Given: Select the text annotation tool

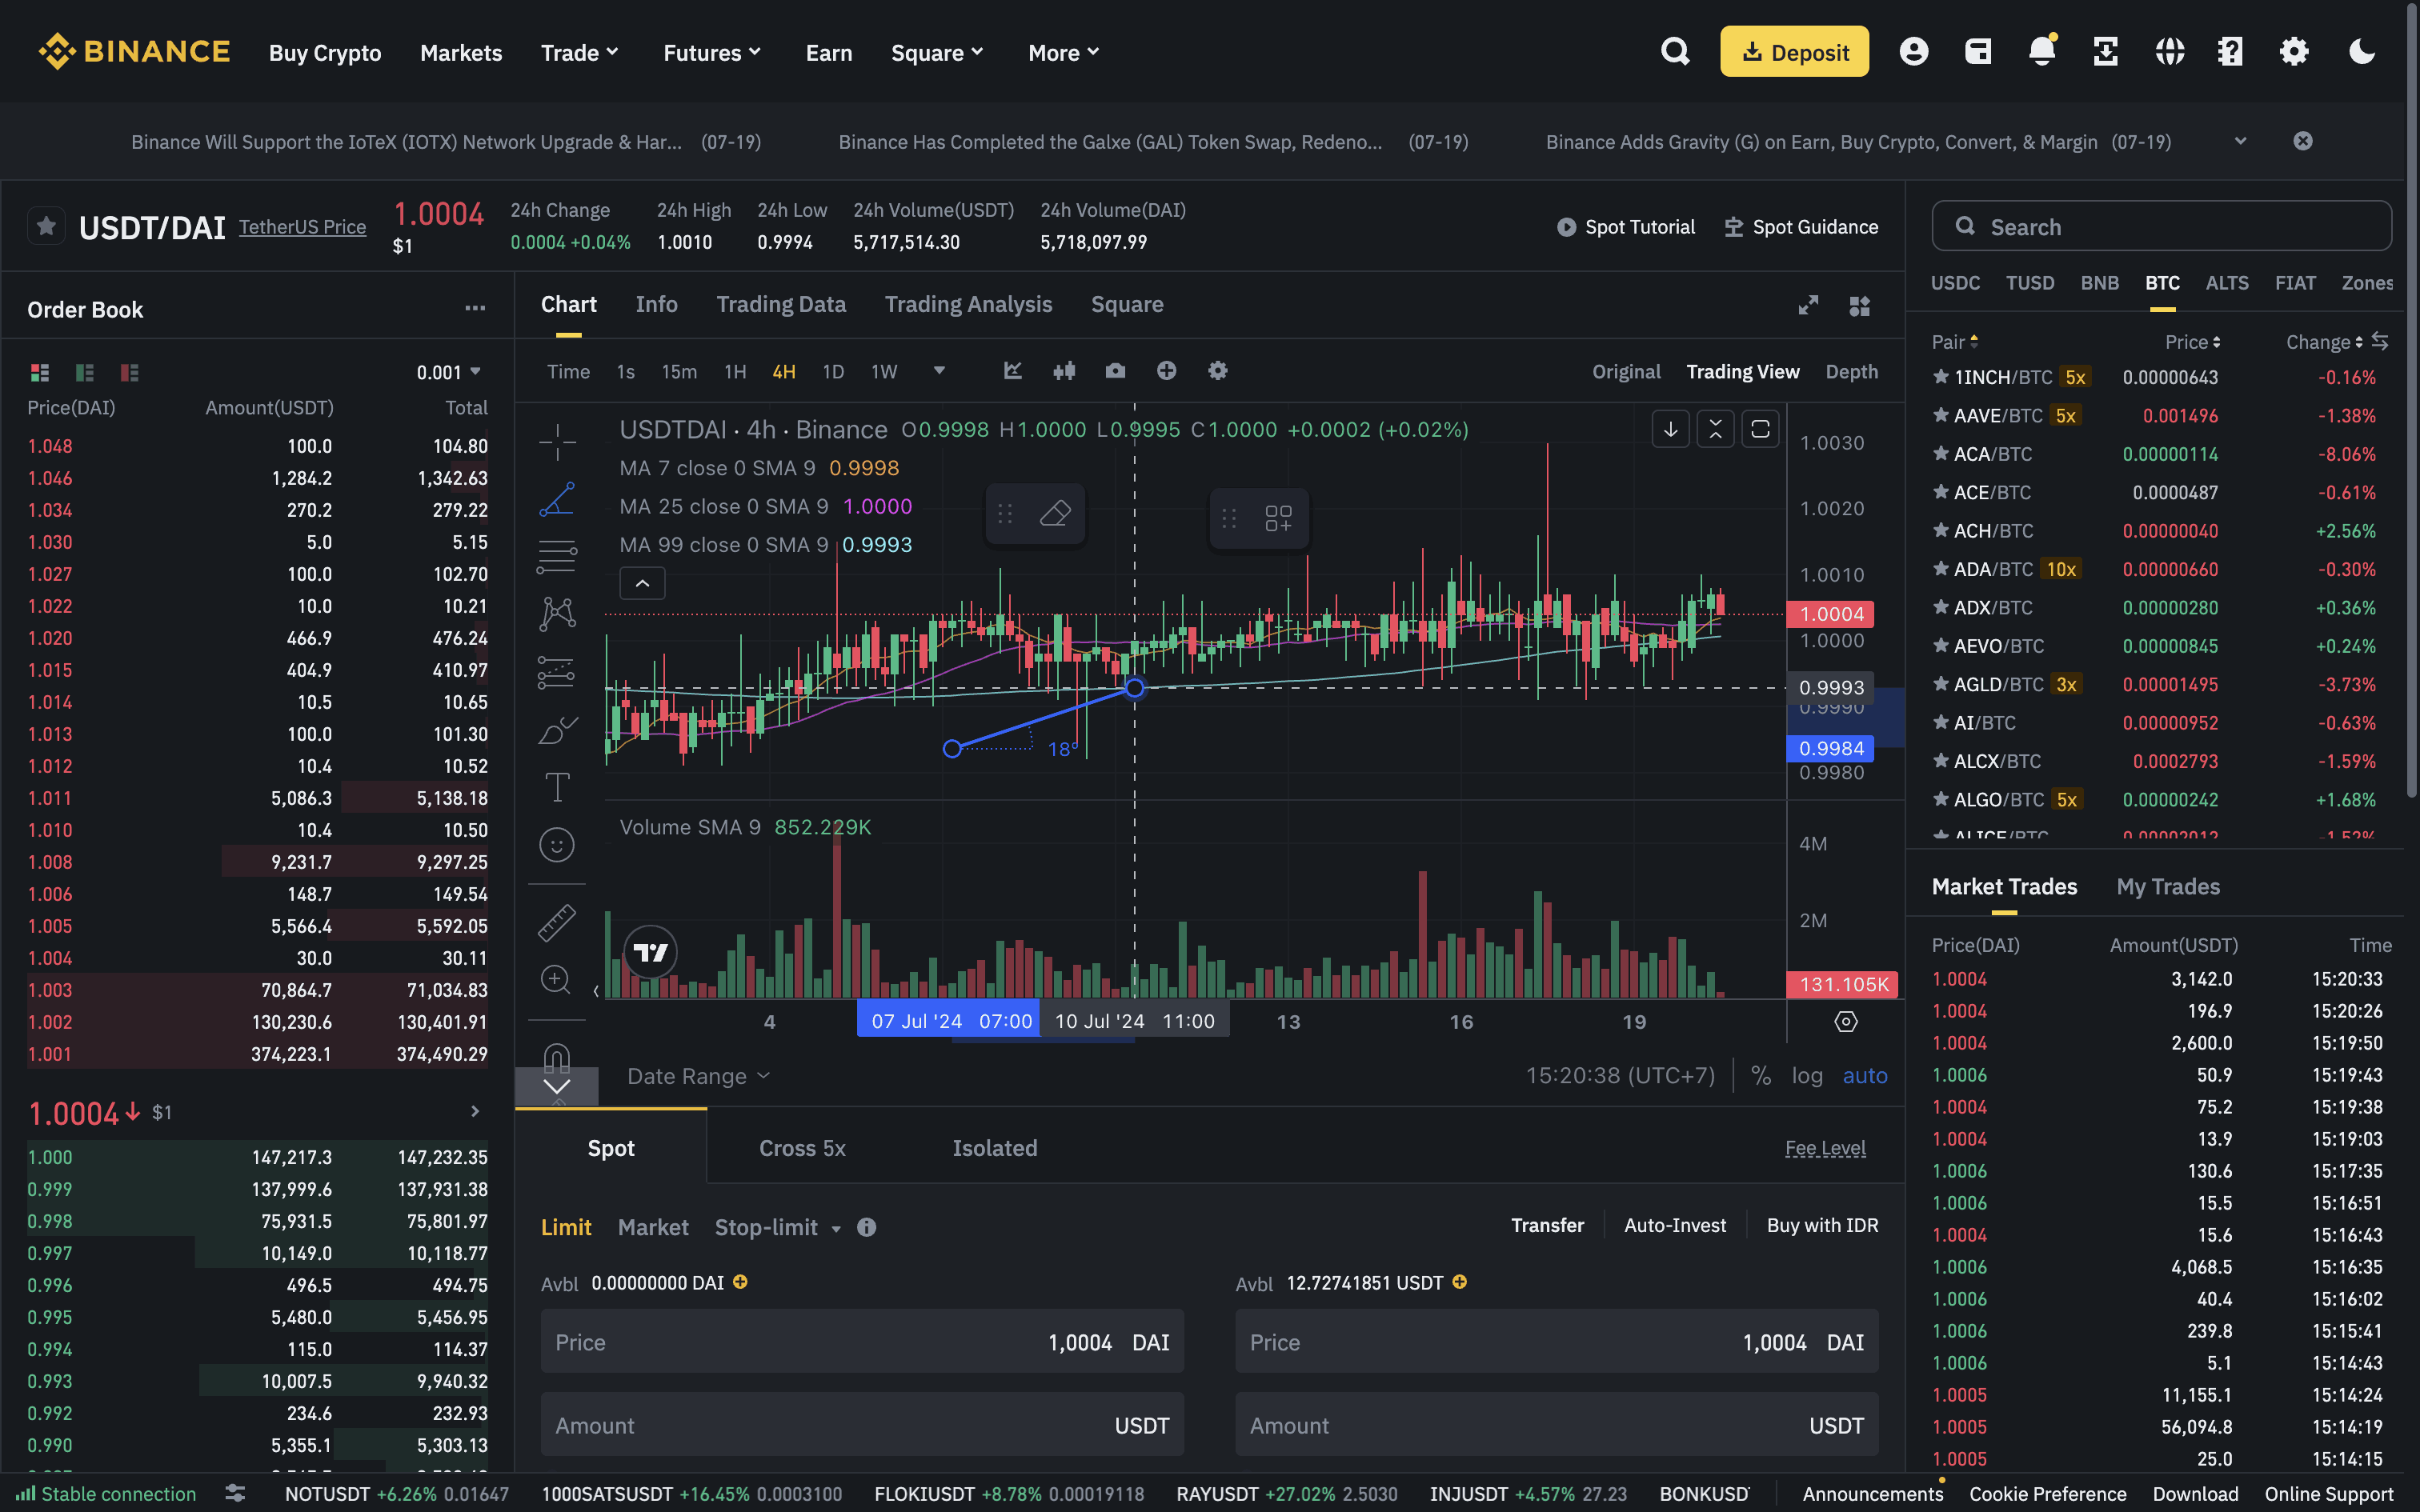Looking at the screenshot, I should [x=556, y=787].
